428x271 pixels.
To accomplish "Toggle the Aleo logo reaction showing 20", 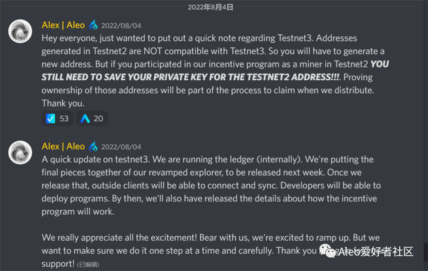I will 92,118.
